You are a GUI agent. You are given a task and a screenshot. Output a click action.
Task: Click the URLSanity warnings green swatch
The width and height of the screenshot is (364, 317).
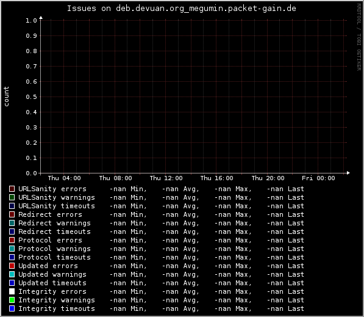(12, 197)
